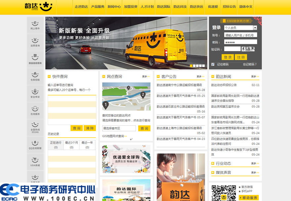Click the 扫码登录更方便 phone badge
This screenshot has width=291, height=201.
point(236,21)
